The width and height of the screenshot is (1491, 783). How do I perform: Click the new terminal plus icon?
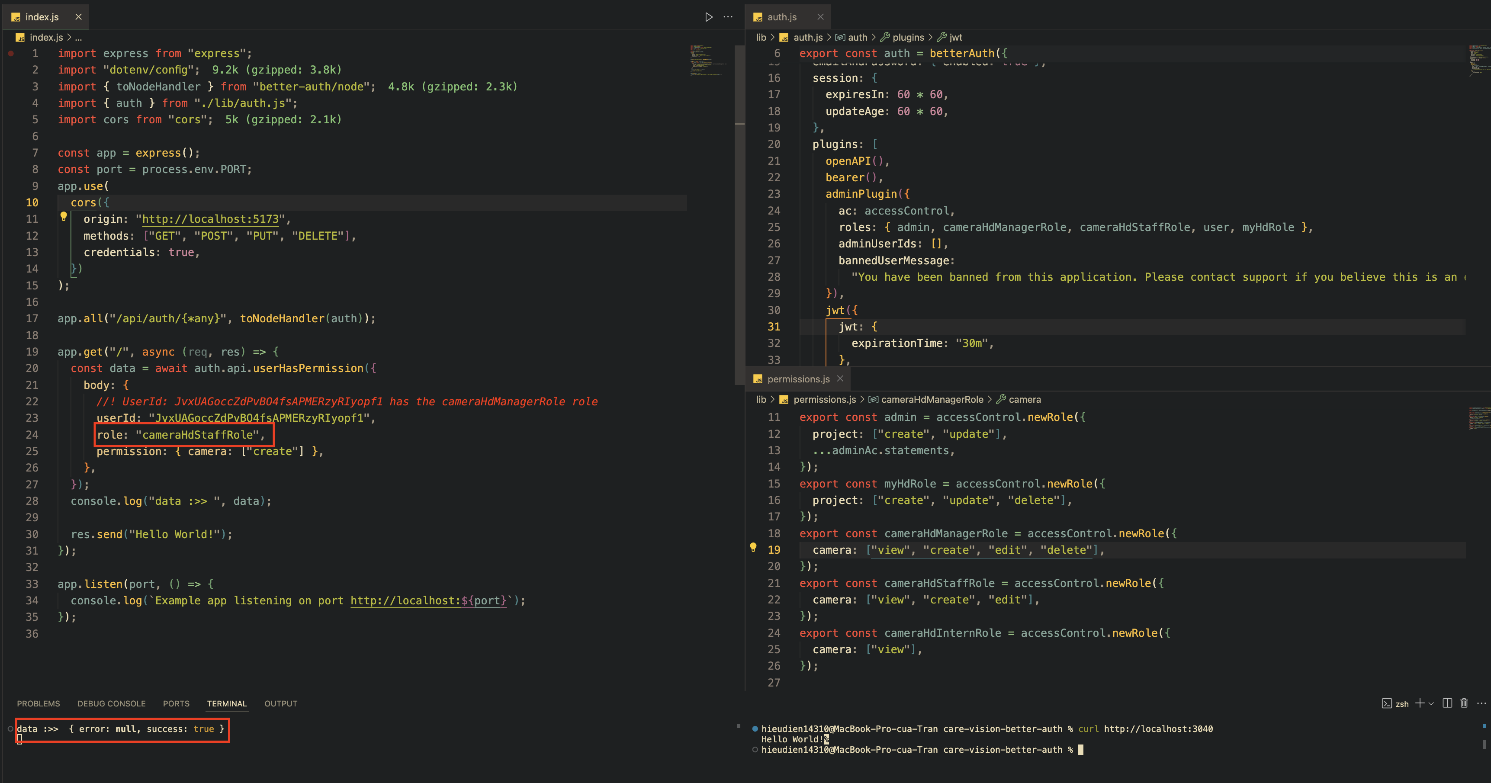click(1419, 703)
